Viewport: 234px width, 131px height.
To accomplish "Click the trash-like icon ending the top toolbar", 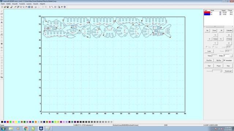I will coord(65,7).
